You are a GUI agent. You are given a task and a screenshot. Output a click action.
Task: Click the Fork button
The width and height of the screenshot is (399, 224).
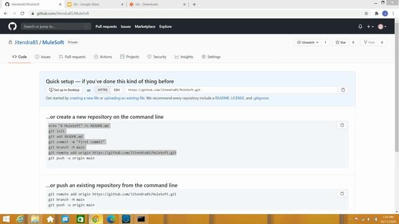pyautogui.click(x=369, y=42)
